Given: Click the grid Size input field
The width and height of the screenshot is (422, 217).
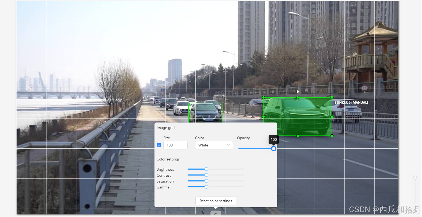Looking at the screenshot, I should (175, 145).
